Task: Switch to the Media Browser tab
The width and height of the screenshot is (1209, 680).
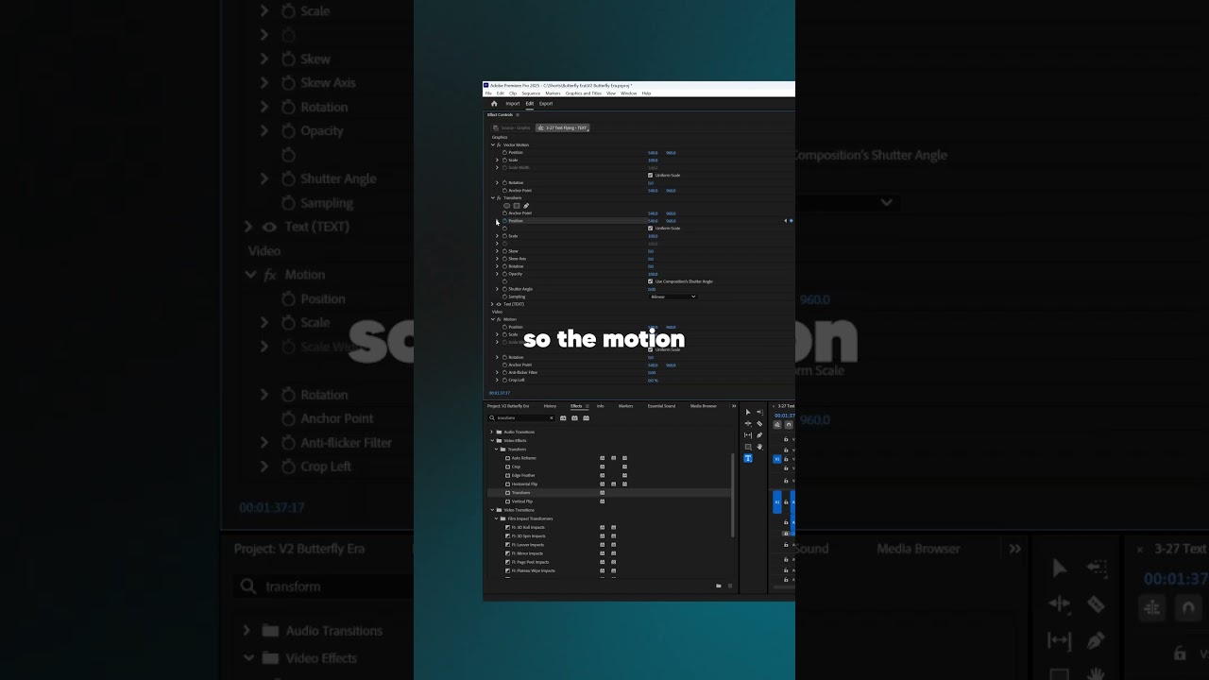Action: point(704,406)
